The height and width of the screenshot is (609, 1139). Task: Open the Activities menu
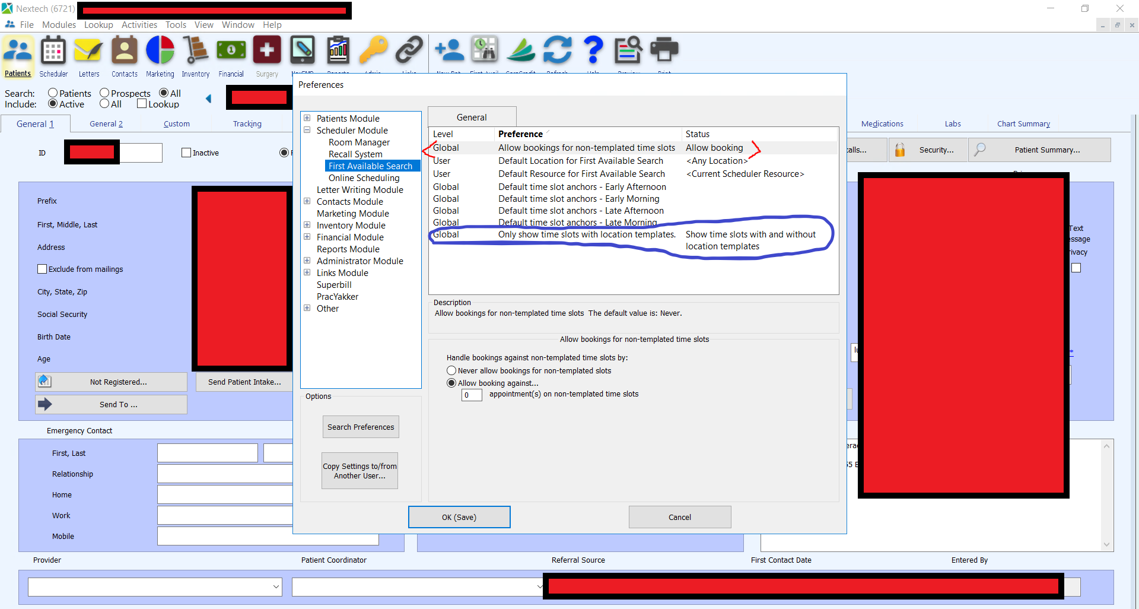(139, 25)
